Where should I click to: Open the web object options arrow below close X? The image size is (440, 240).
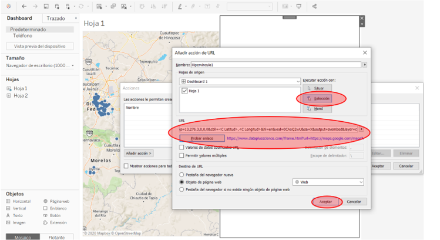[362, 24]
